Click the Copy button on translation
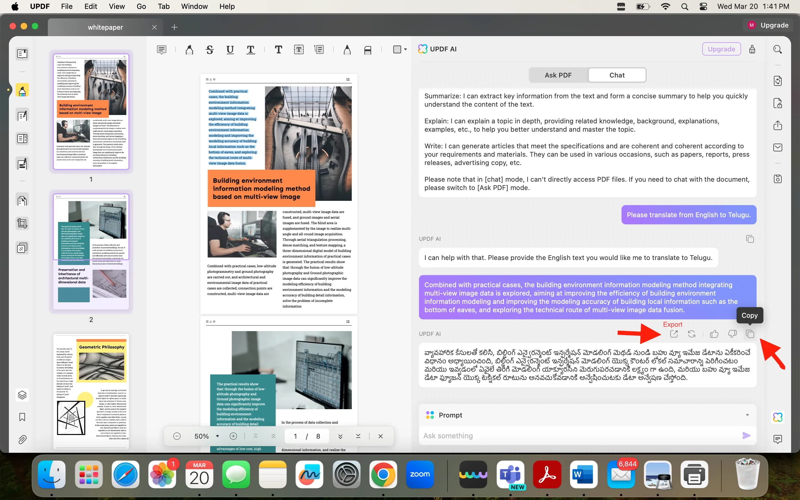The height and width of the screenshot is (500, 800). coord(750,334)
